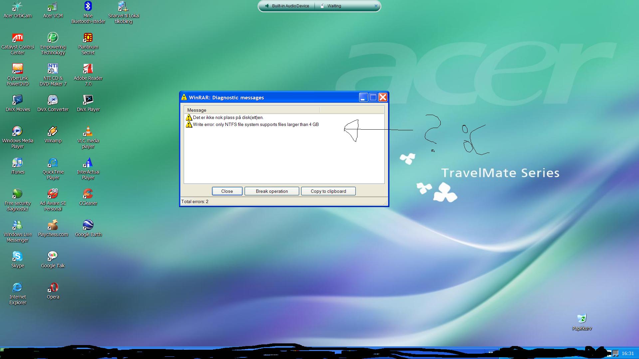Viewport: 639px width, 359px height.
Task: Click the Copy to clipboard button
Action: pyautogui.click(x=328, y=191)
